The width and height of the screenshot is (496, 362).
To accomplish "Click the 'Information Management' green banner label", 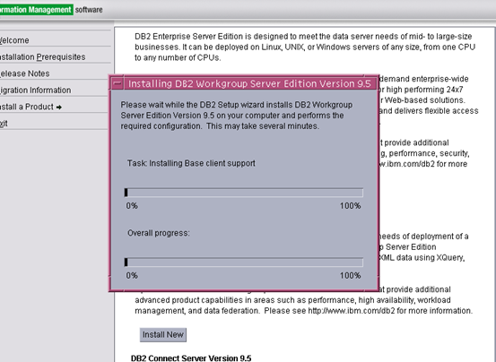I will [36, 10].
